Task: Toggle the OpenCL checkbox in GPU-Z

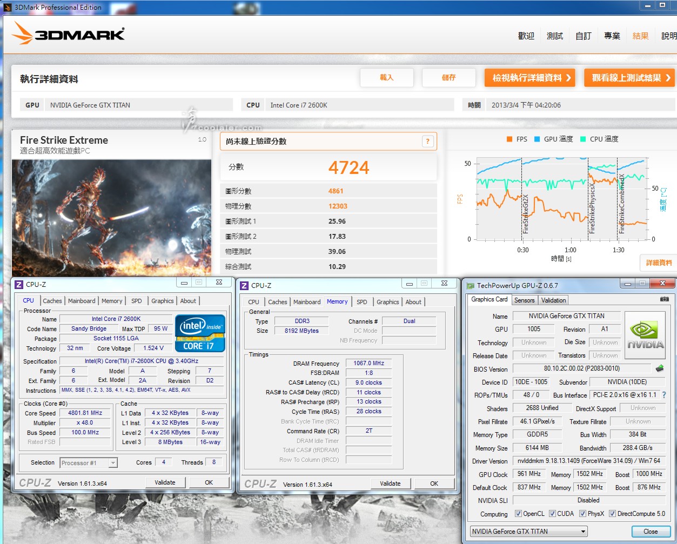Action: 518,514
